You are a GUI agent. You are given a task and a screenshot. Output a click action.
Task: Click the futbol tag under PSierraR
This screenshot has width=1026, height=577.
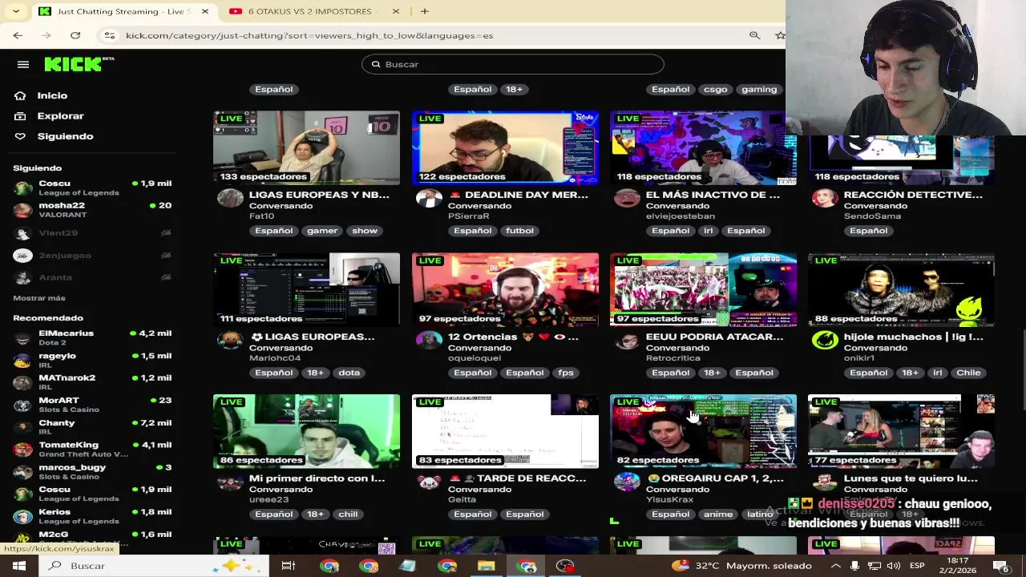click(x=519, y=231)
